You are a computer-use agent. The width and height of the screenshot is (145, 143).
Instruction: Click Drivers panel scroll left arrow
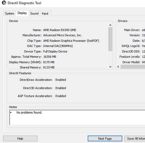[x=118, y=67]
